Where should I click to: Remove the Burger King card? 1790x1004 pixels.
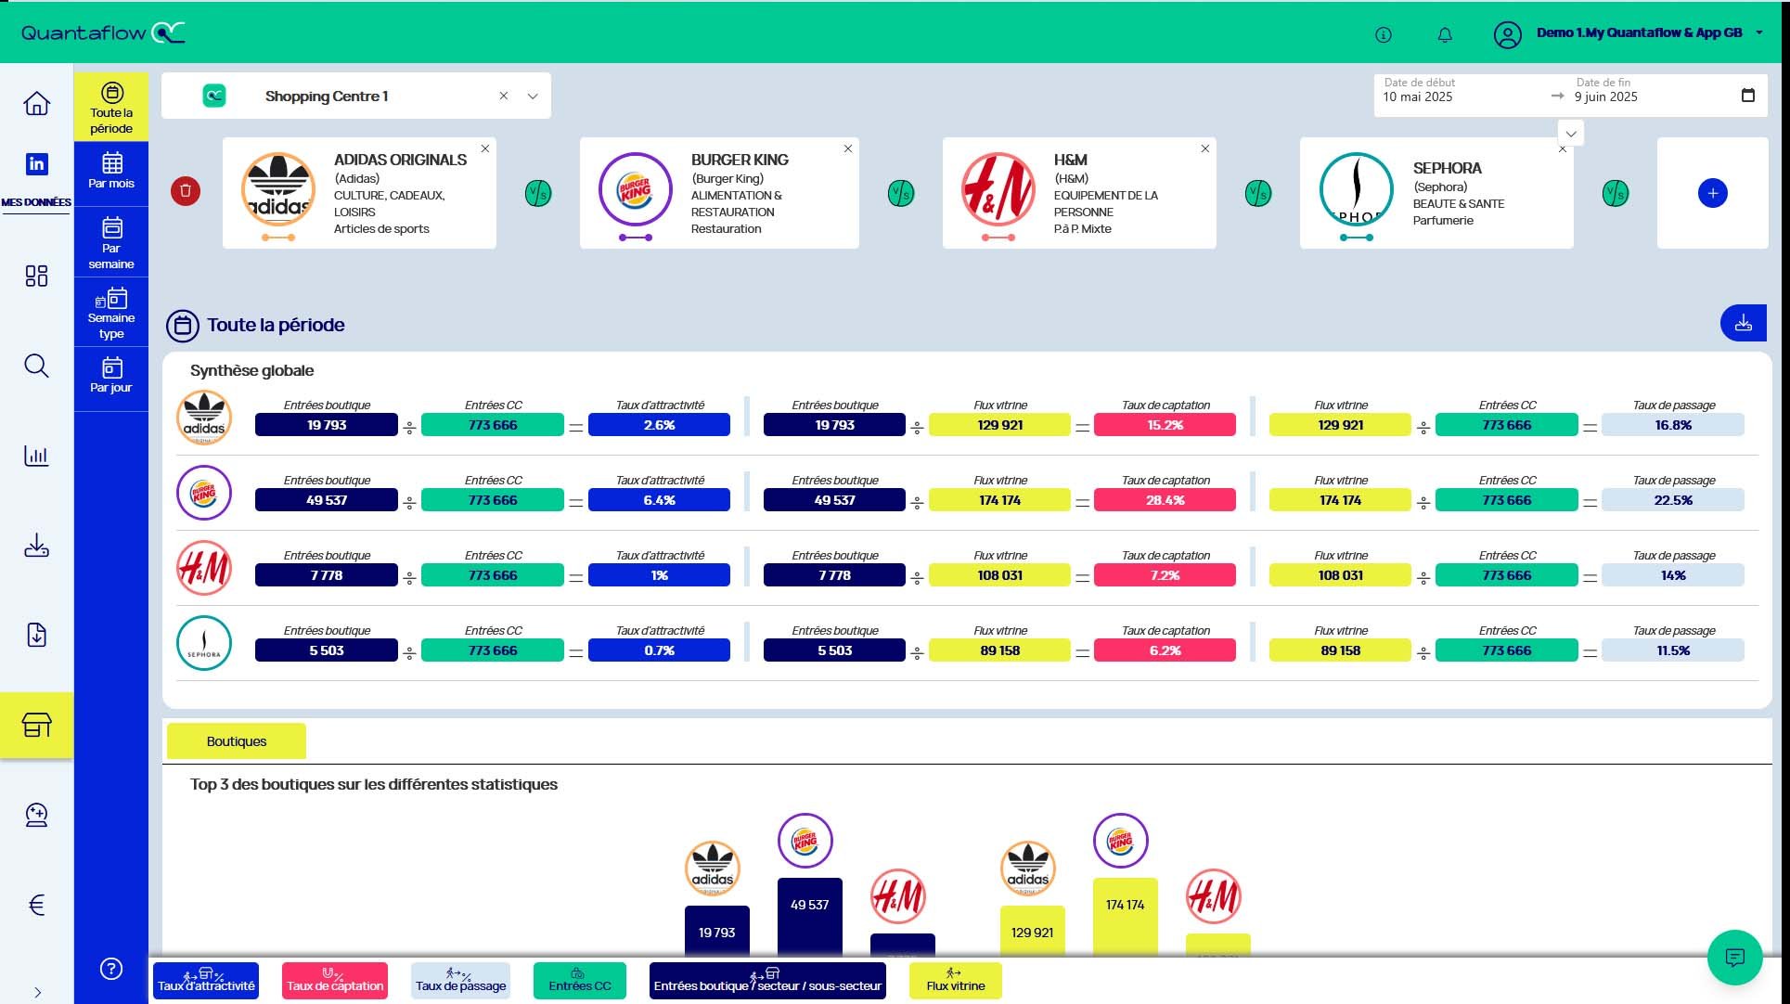click(848, 148)
